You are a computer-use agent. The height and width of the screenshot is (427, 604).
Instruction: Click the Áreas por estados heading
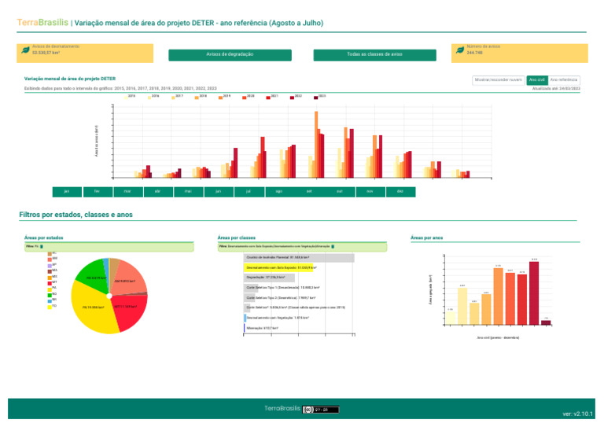pos(43,238)
